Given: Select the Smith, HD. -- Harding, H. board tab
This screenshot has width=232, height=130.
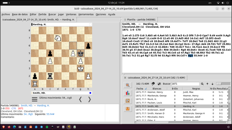Looking at the screenshot, I should pyautogui.click(x=38, y=20).
